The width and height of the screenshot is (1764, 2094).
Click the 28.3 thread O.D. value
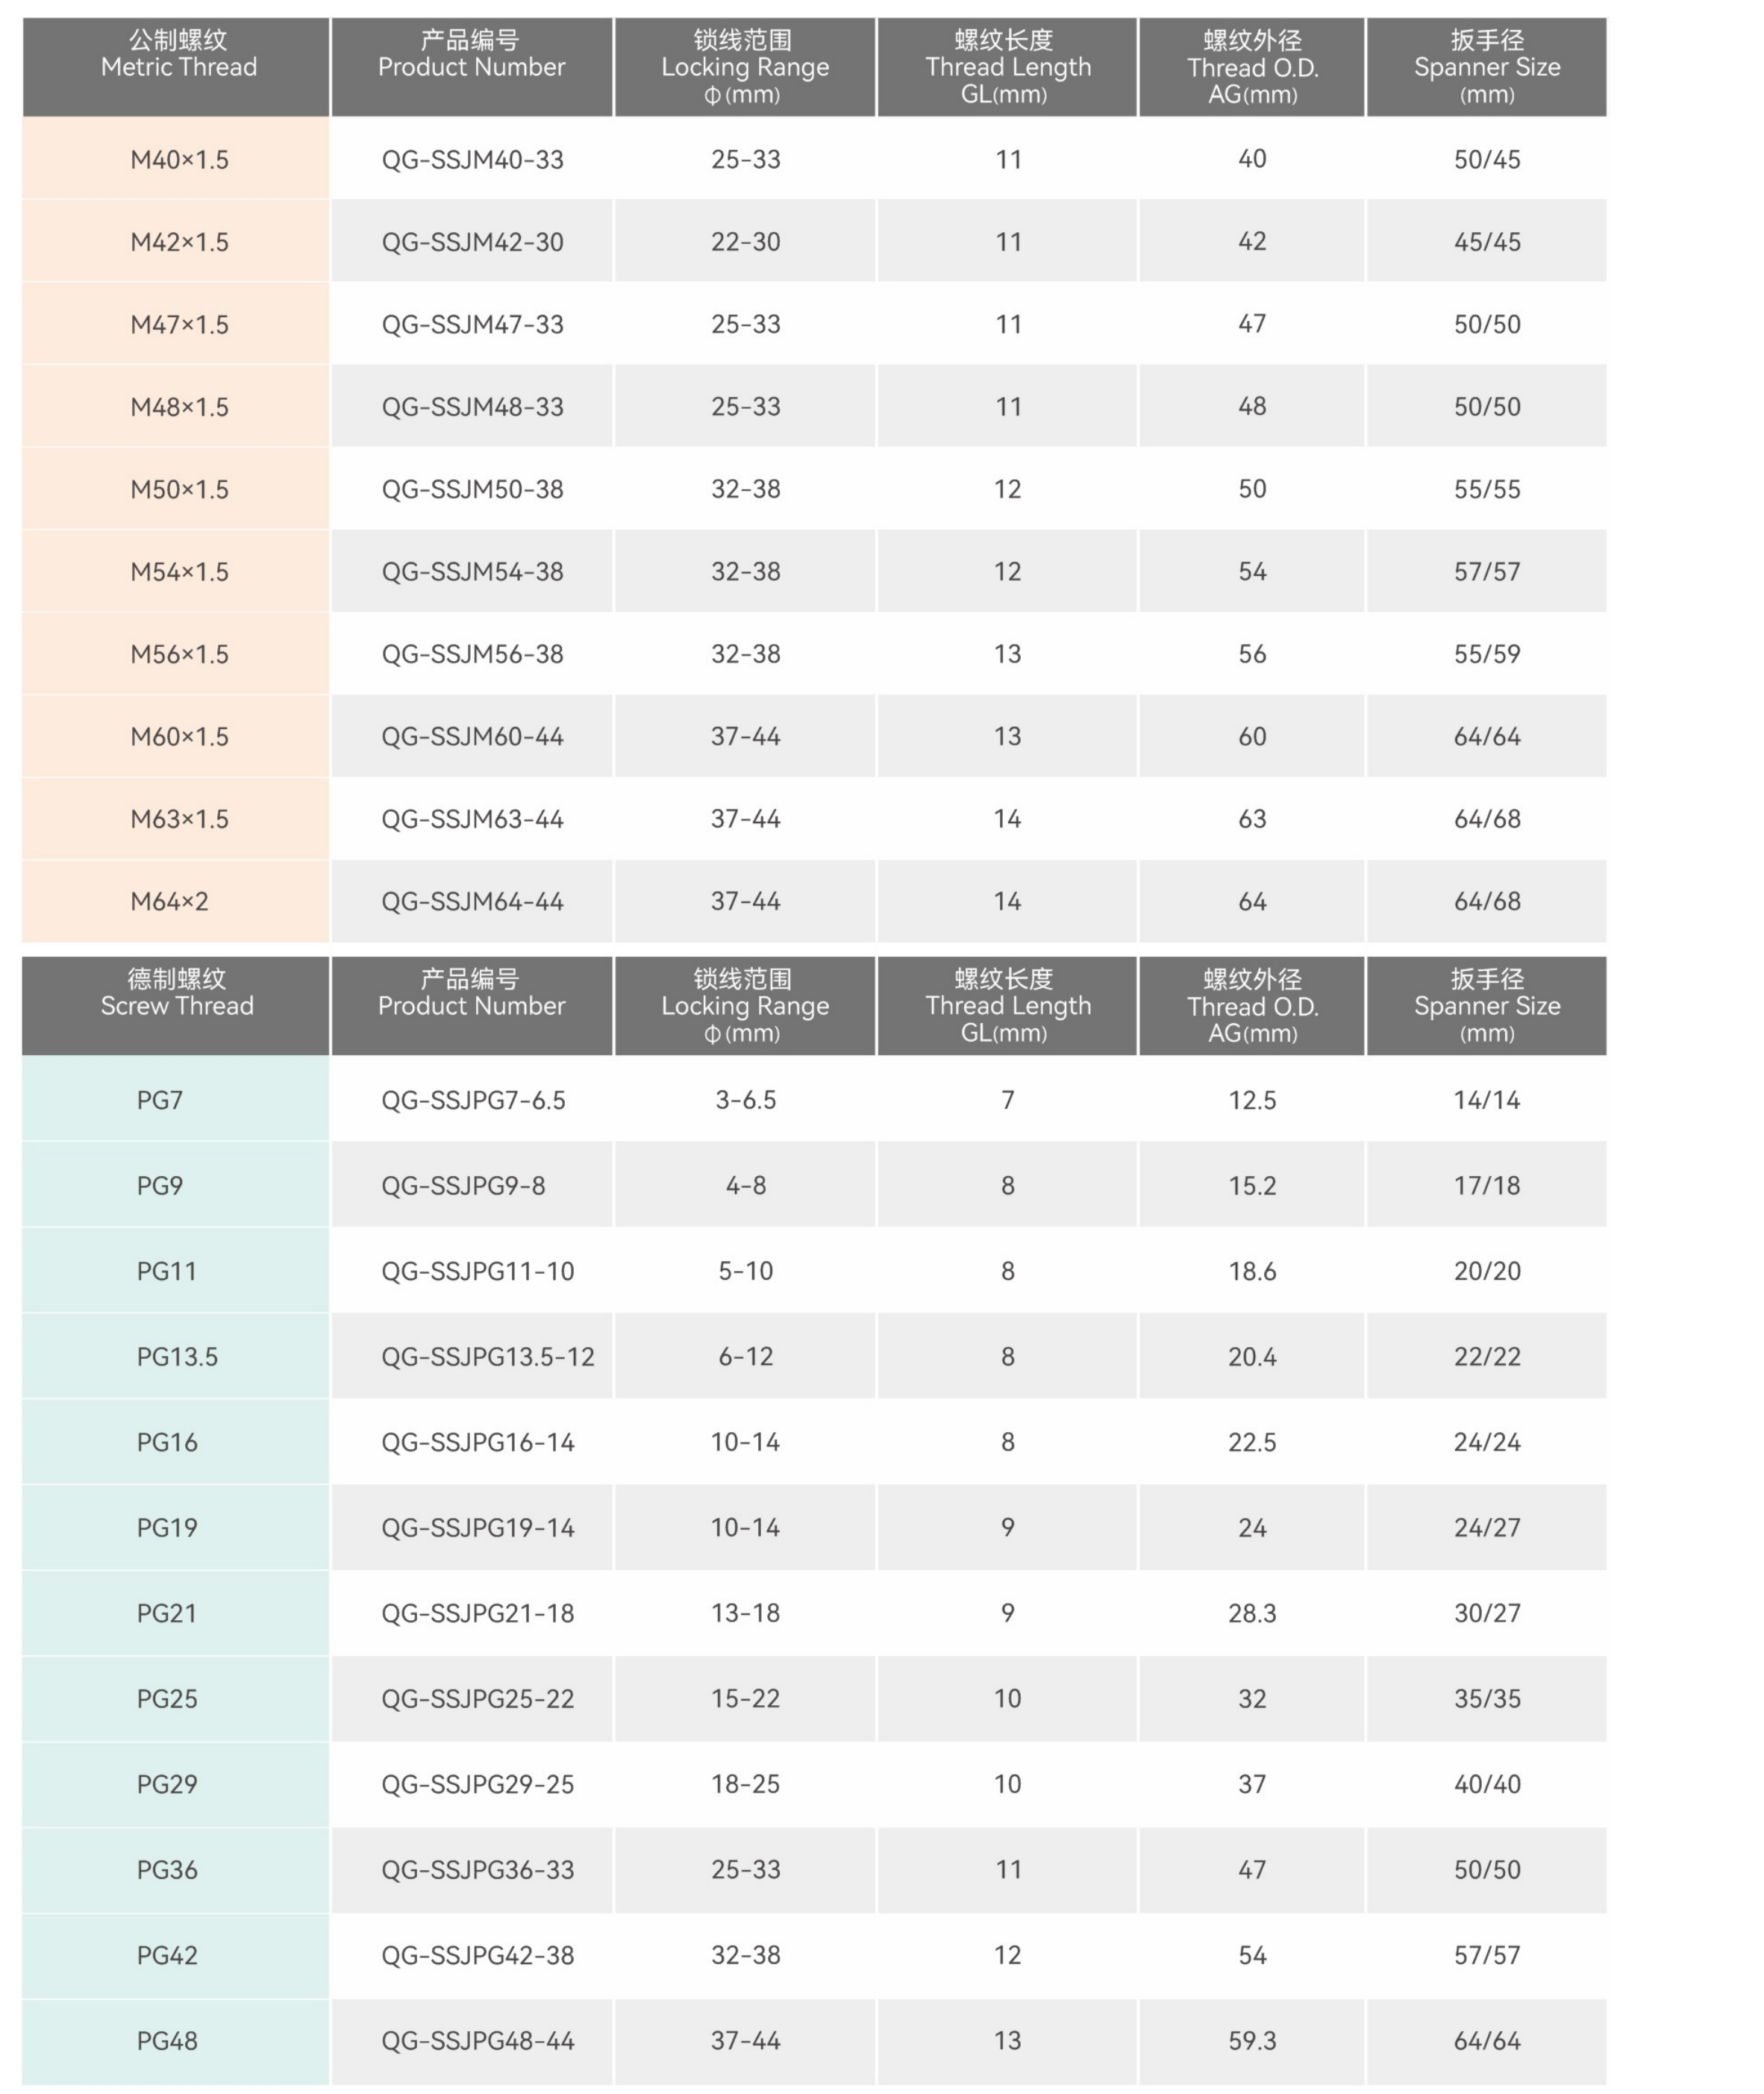(1252, 1614)
